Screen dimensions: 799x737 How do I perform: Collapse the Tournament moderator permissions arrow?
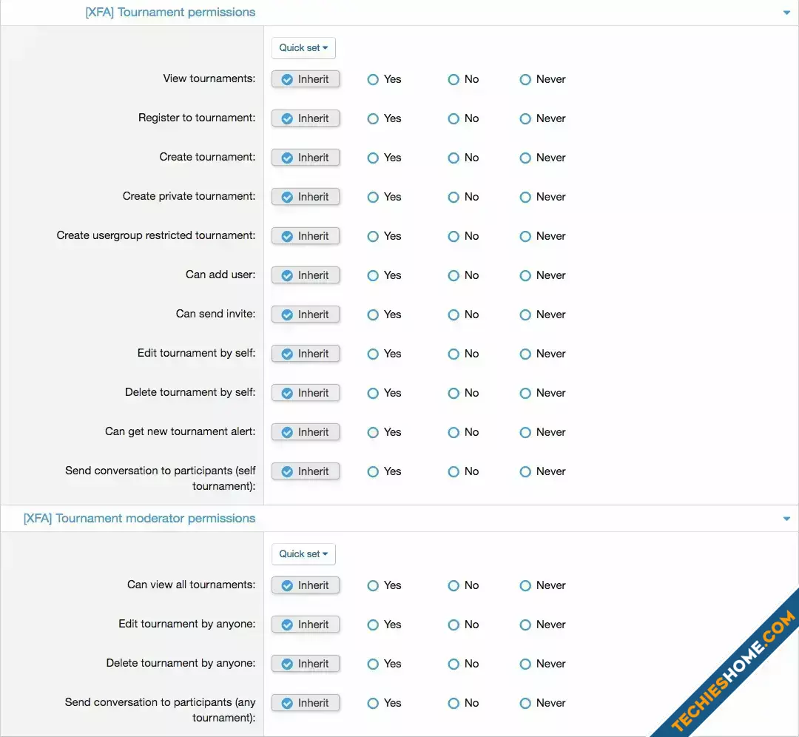click(786, 519)
